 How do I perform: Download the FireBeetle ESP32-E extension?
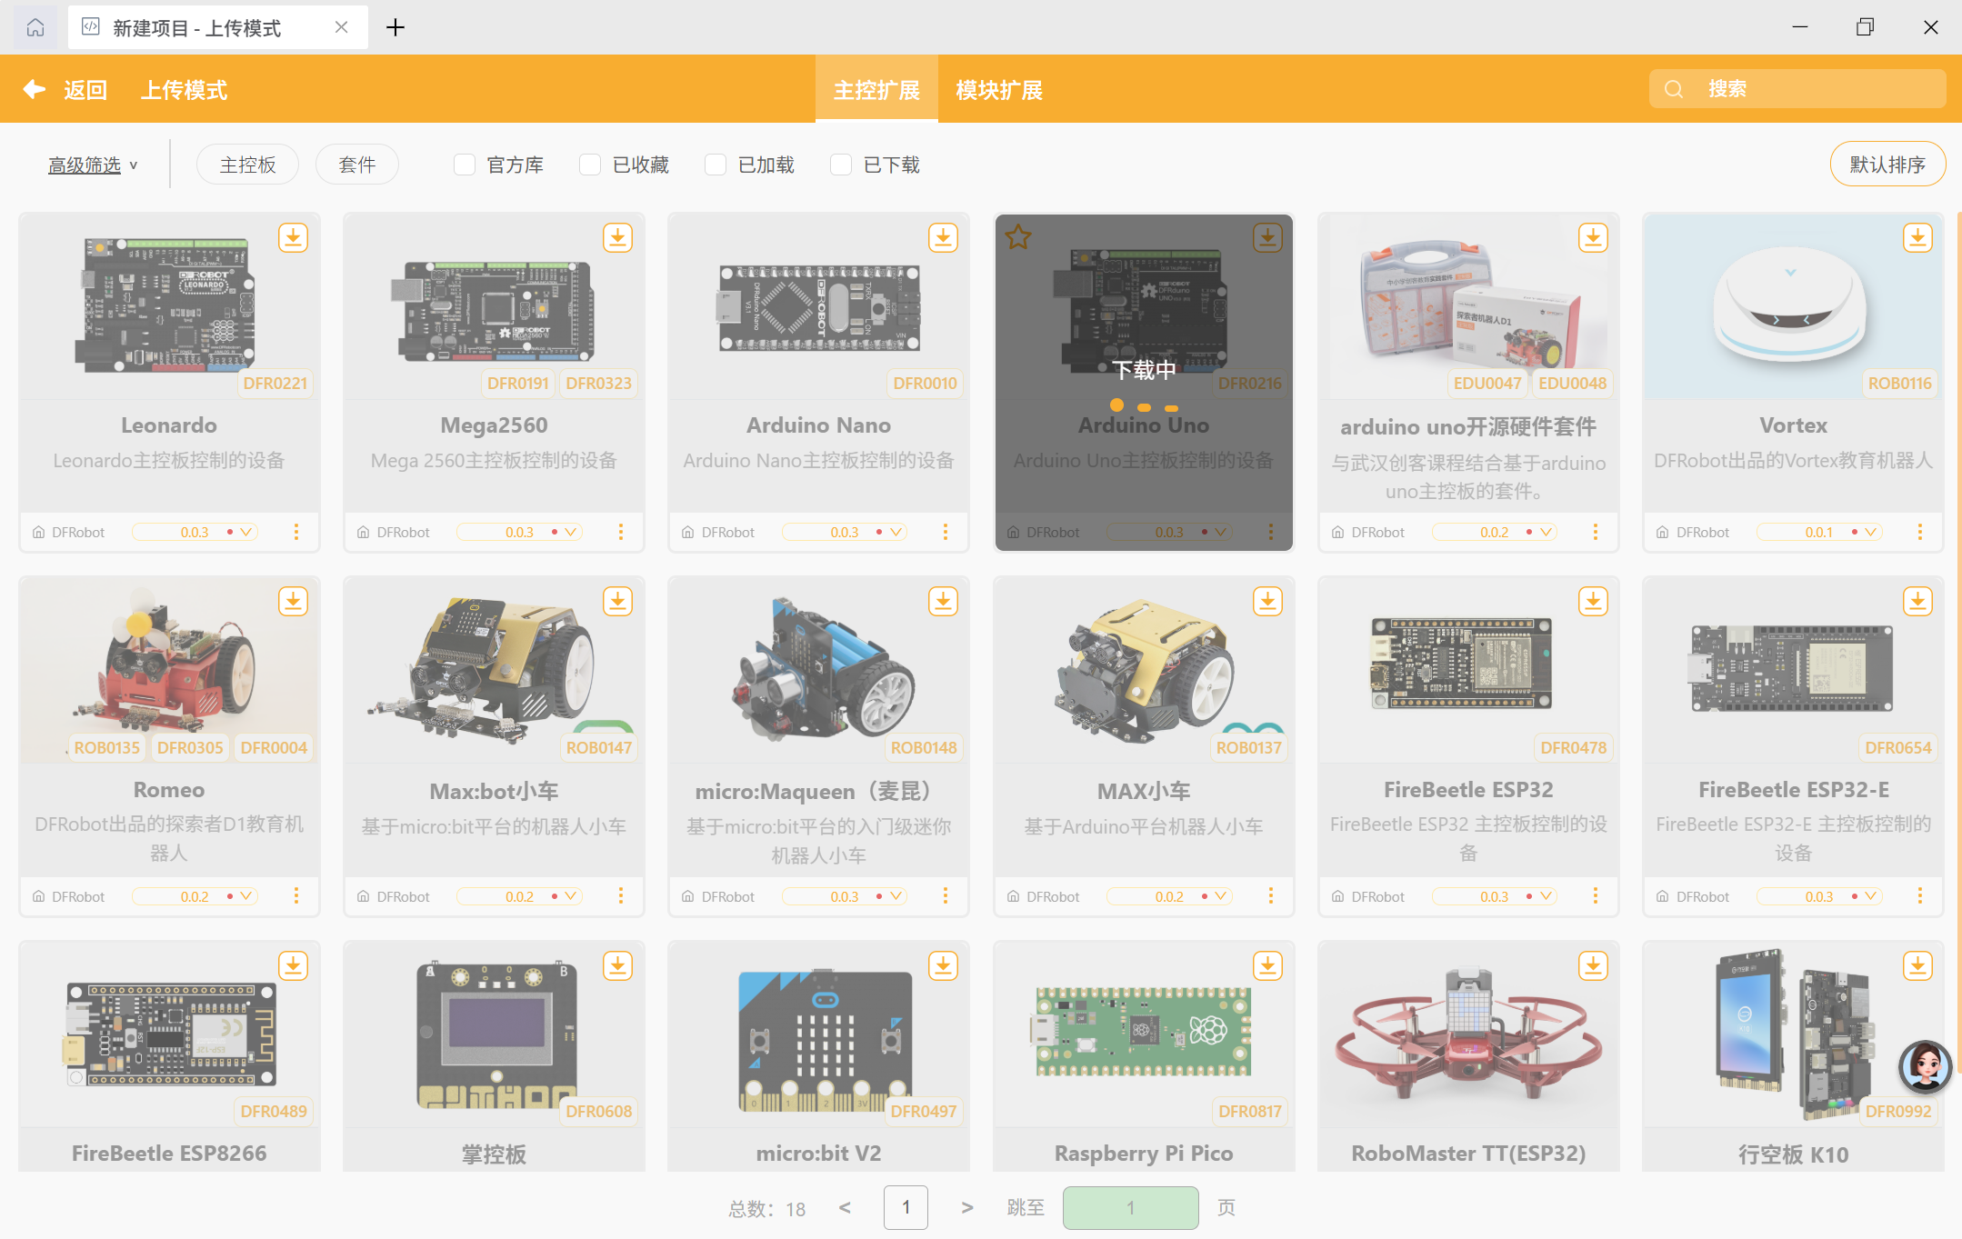tap(1917, 602)
